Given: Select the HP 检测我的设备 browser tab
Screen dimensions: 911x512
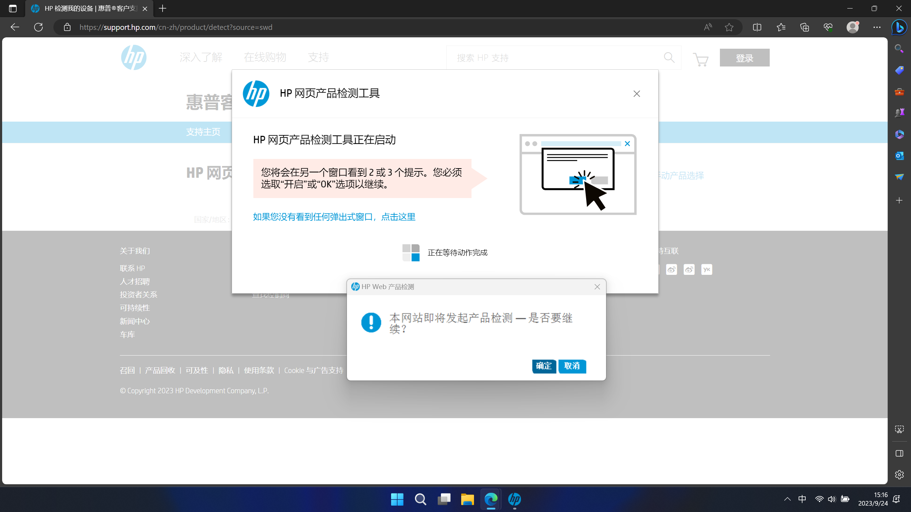Looking at the screenshot, I should (x=89, y=9).
